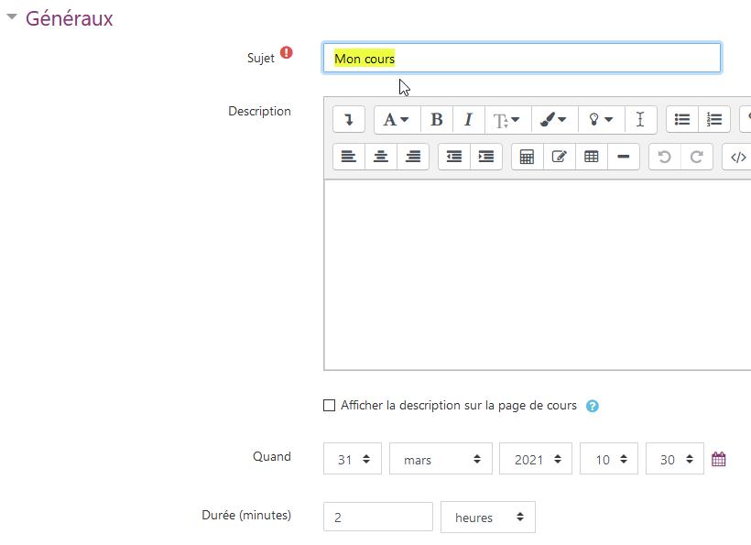Toggle bold formatting in the editor
This screenshot has width=751, height=545.
pyautogui.click(x=437, y=120)
